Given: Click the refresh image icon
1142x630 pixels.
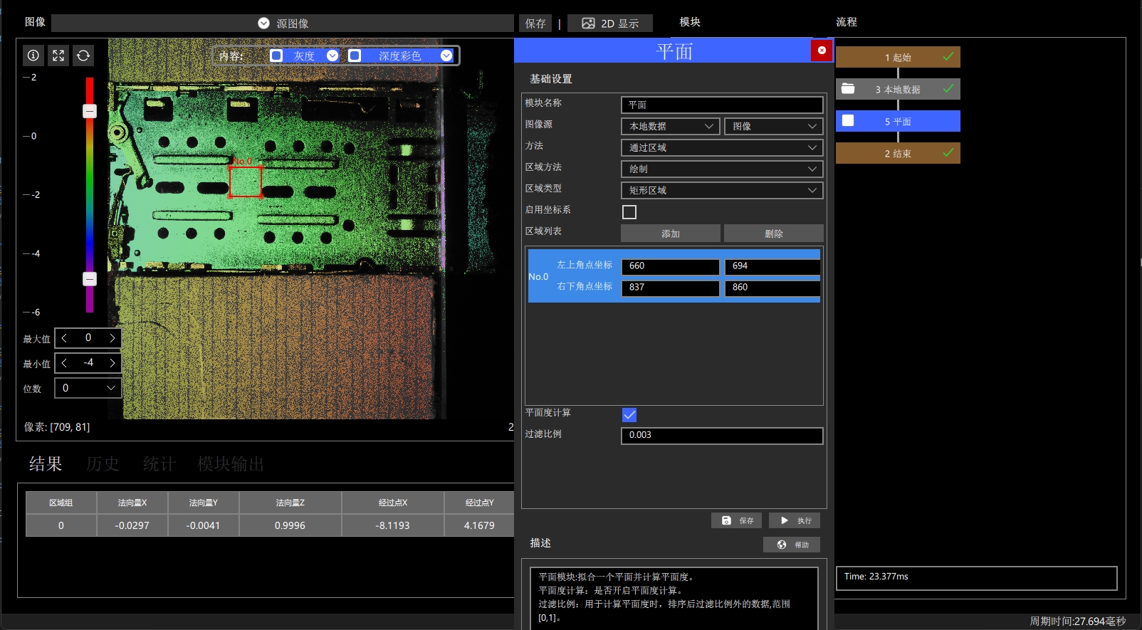Looking at the screenshot, I should [x=83, y=56].
